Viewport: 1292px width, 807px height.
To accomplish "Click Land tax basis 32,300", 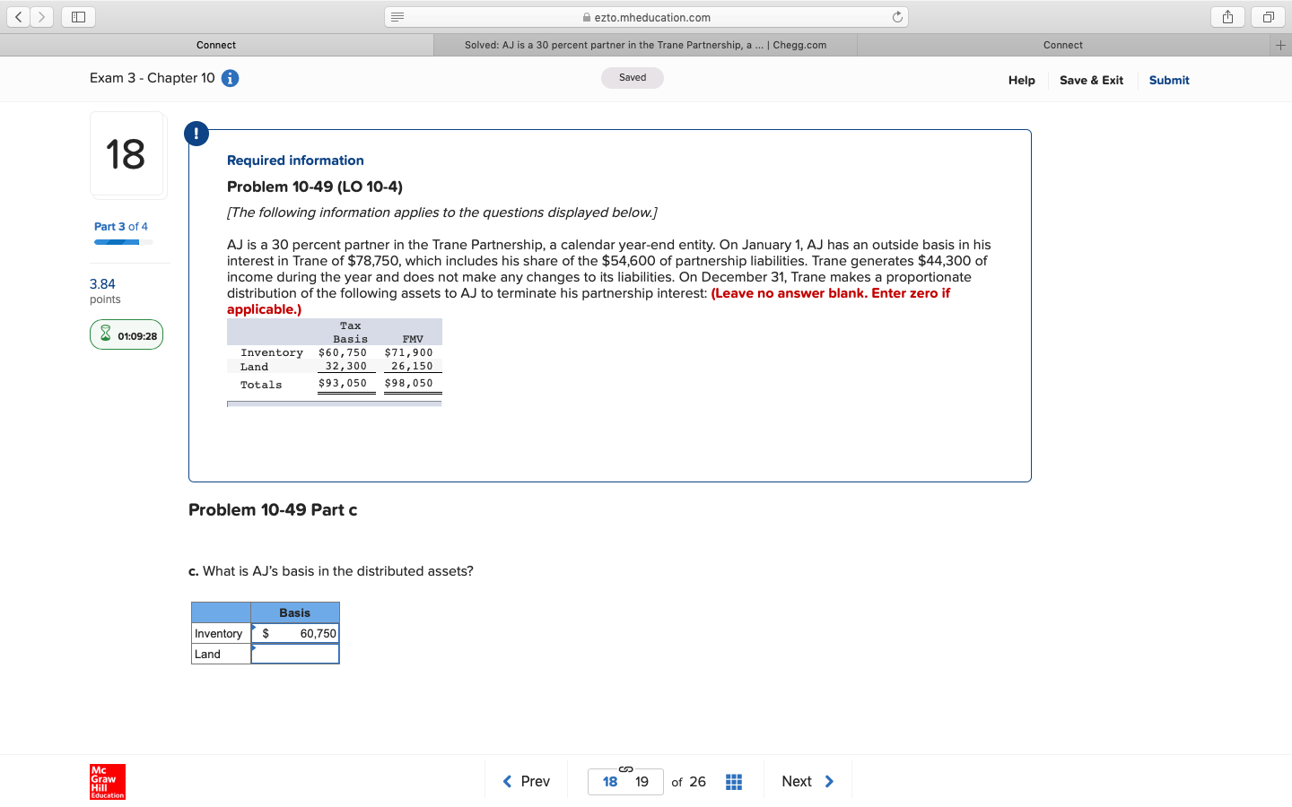I will (x=346, y=367).
